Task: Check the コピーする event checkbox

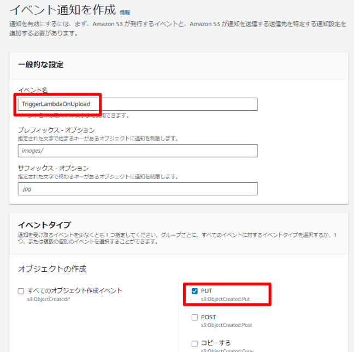Action: pos(194,344)
